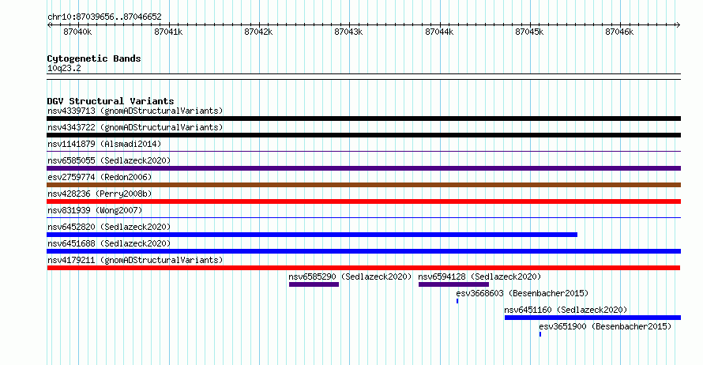The height and width of the screenshot is (365, 703).
Task: Click the chr10:87039656..87046652 coordinate label
Action: (x=104, y=17)
